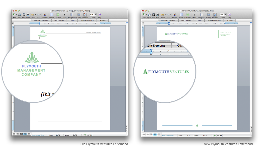Viewport: 259px width, 157px height.
Task: Toggle TRK track changes in Bryan Workplan window
Action: click(x=90, y=135)
